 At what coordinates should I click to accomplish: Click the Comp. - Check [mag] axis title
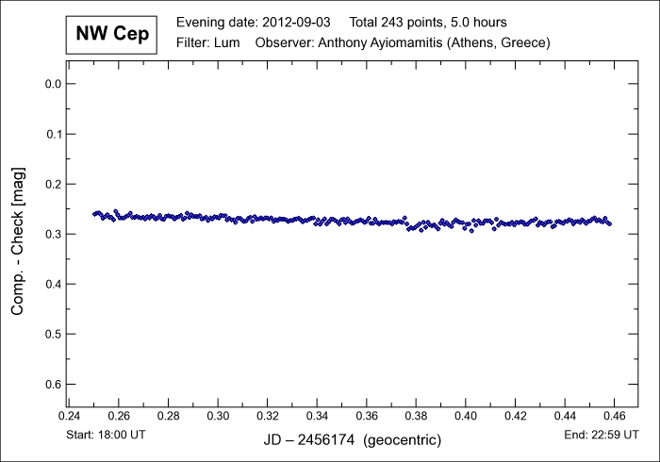[18, 239]
